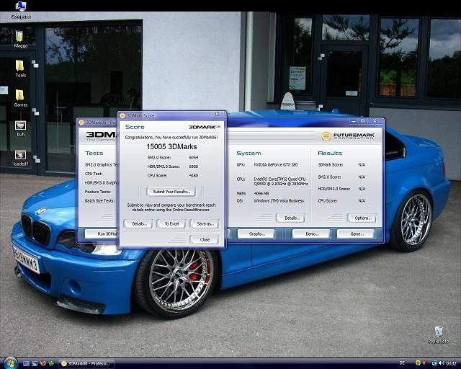Launch Firefox from the quick launch bar

[x=43, y=363]
